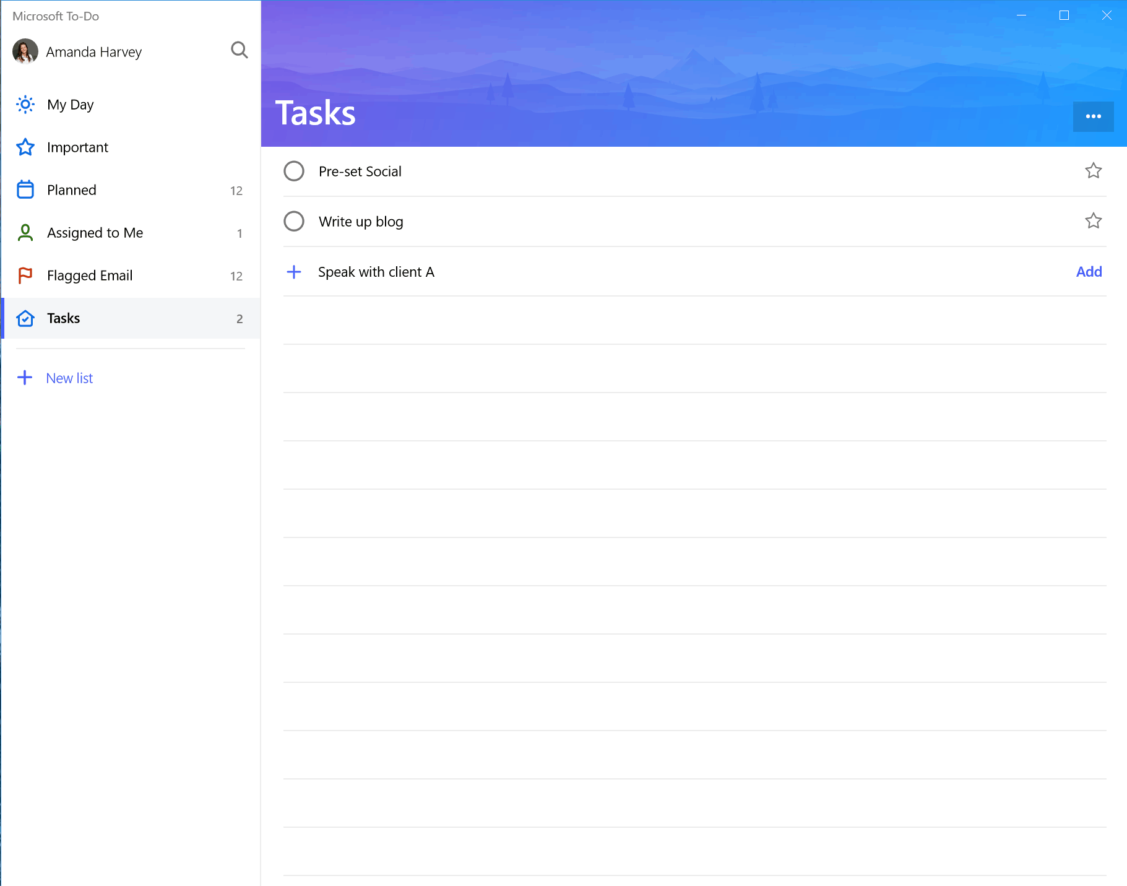
Task: Star the Pre-set Social task
Action: [x=1094, y=171]
